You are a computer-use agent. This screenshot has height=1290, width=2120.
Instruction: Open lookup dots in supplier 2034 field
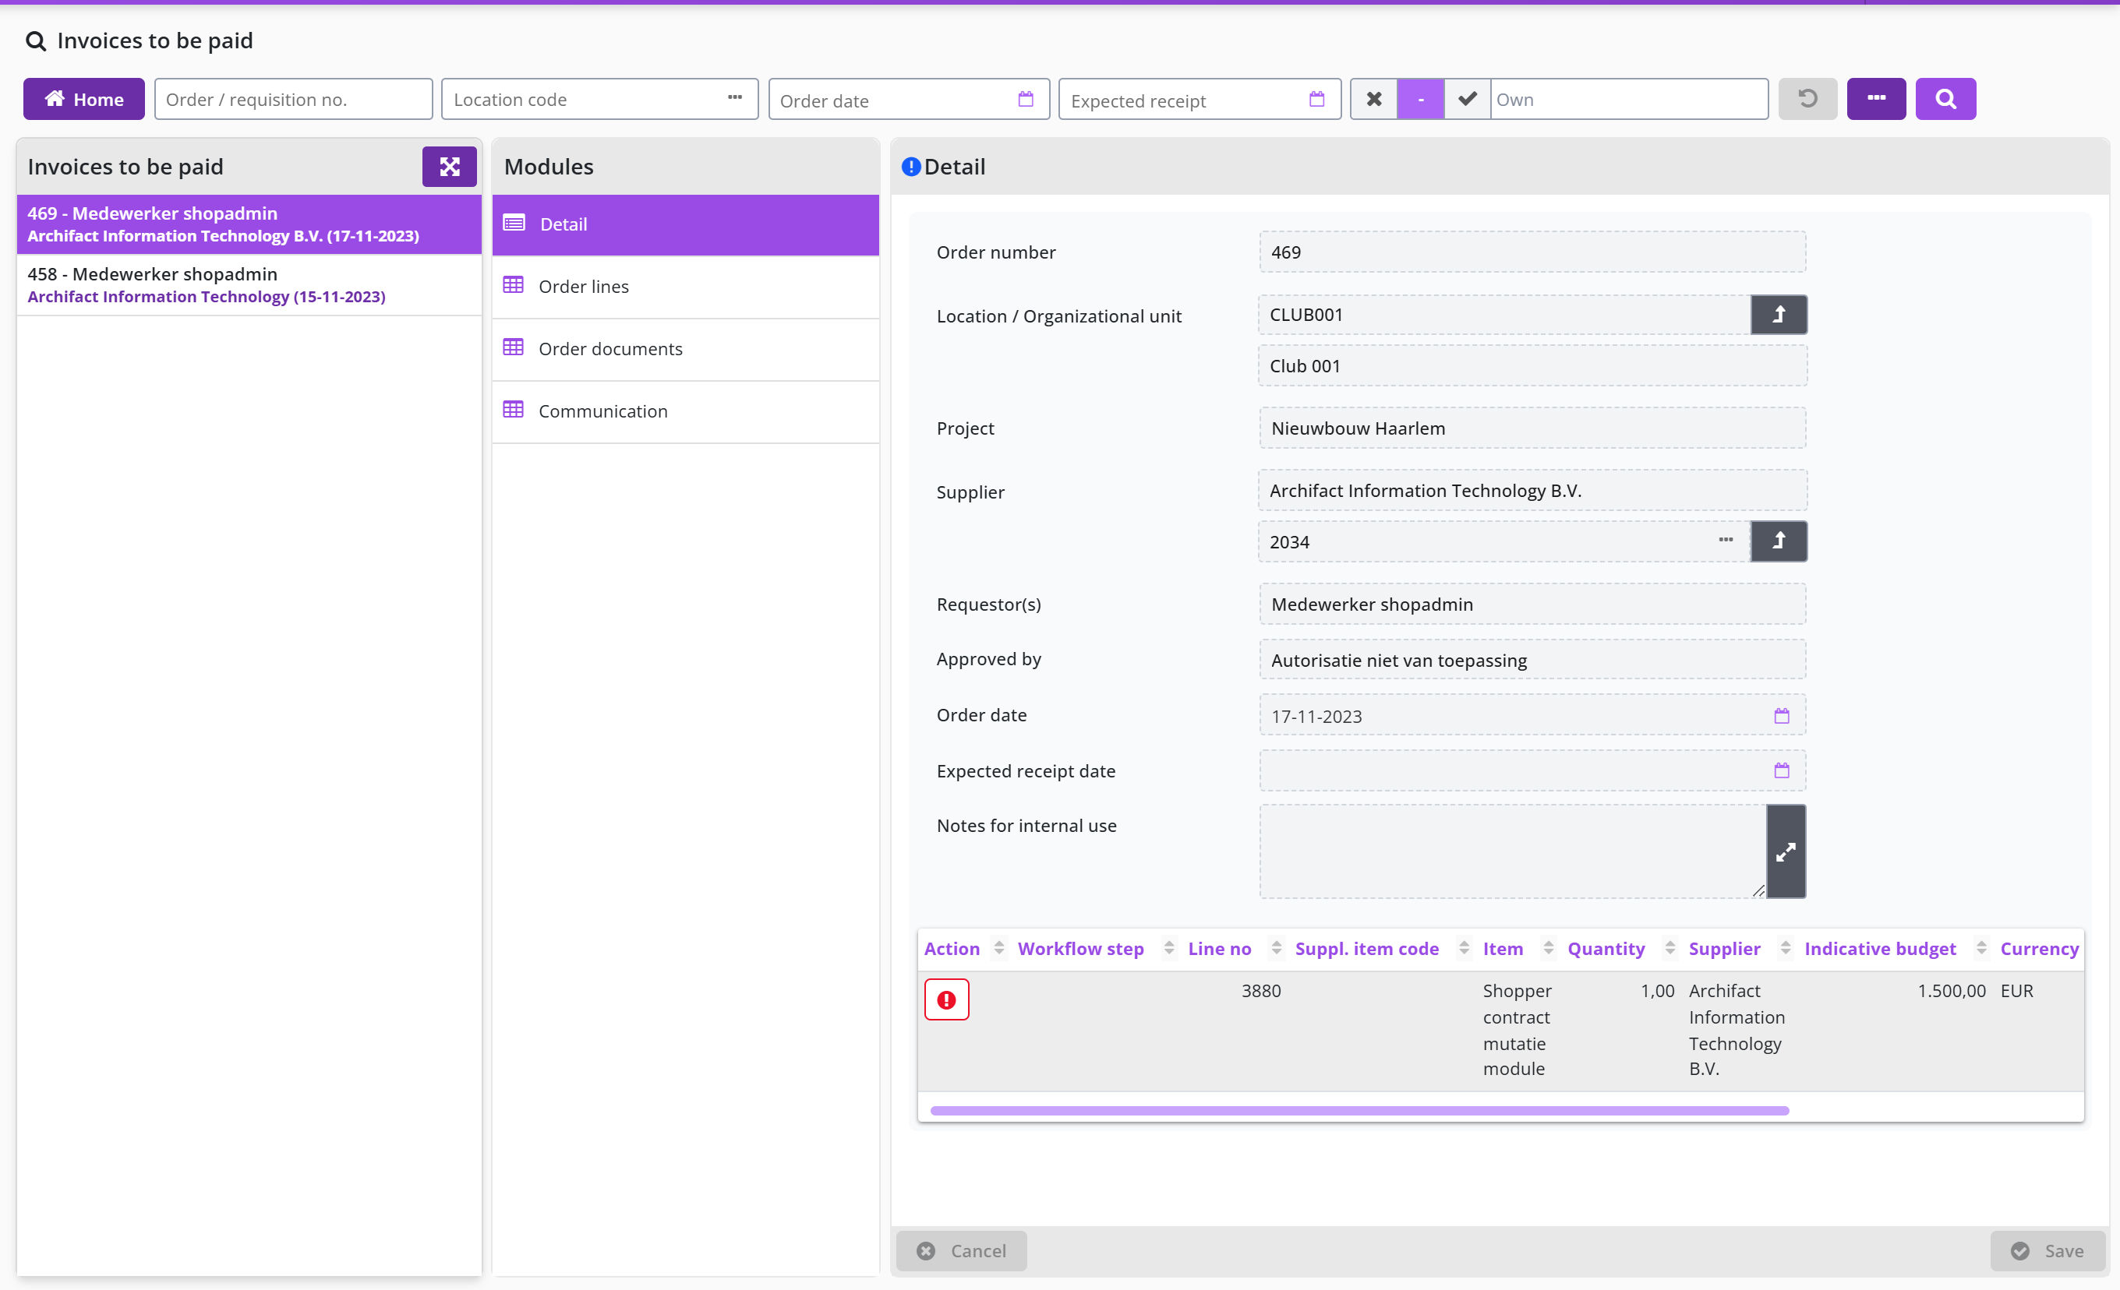1725,540
